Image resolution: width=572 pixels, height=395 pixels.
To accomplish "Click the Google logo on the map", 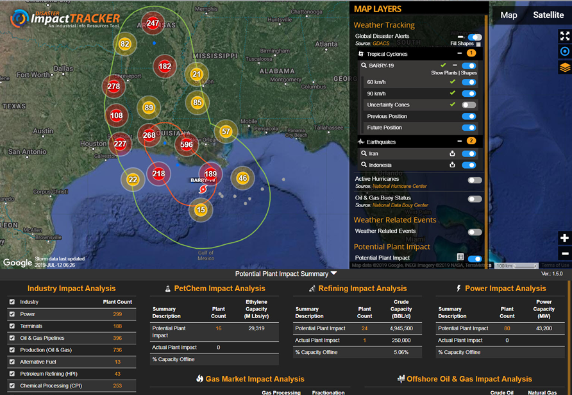I will point(17,262).
